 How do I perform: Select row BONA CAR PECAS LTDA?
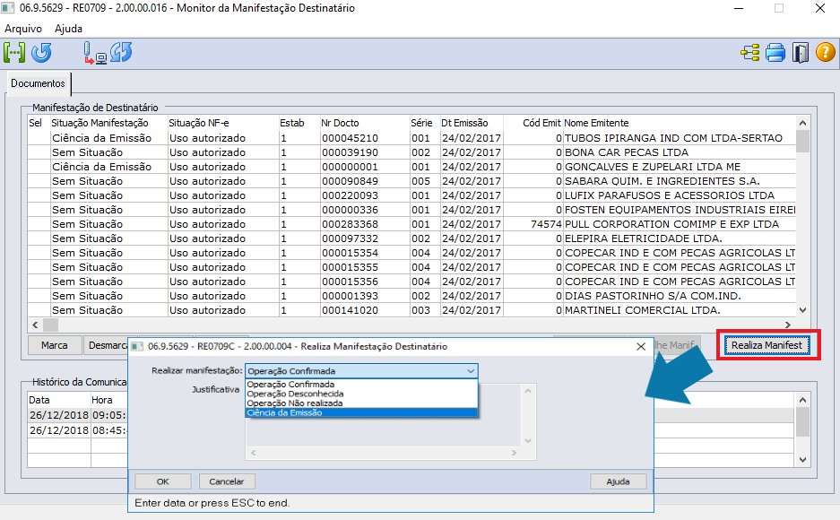(x=411, y=152)
